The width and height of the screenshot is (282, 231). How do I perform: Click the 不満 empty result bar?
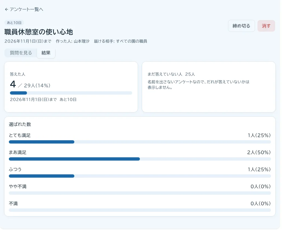click(140, 210)
